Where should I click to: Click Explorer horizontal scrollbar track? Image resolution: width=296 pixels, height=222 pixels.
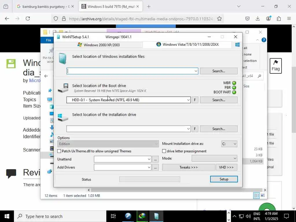(177, 190)
